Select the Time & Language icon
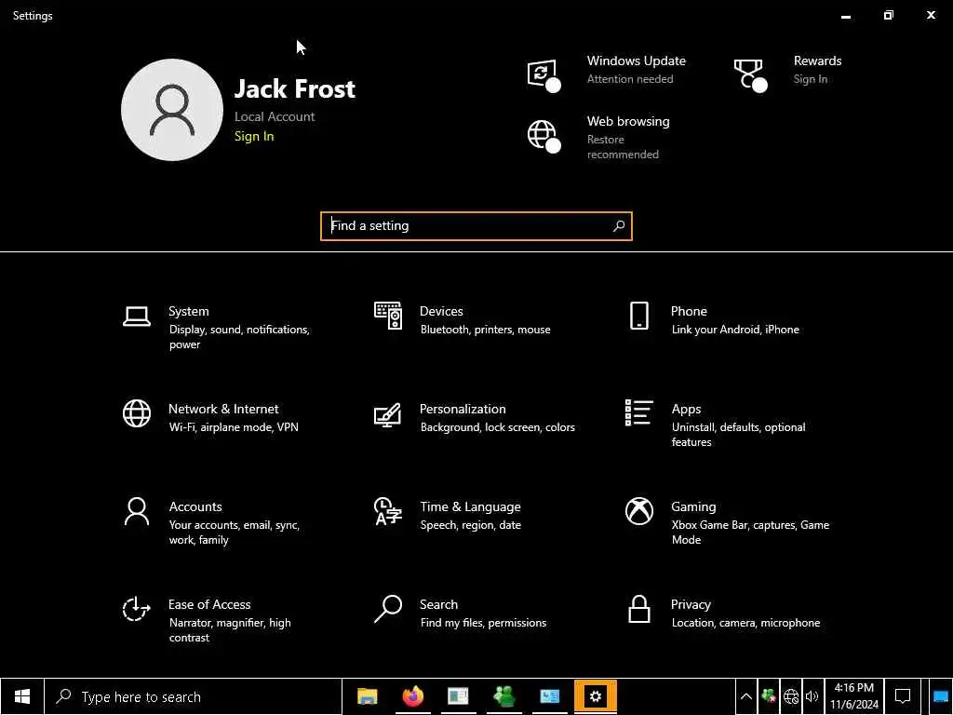953x715 pixels. tap(388, 511)
